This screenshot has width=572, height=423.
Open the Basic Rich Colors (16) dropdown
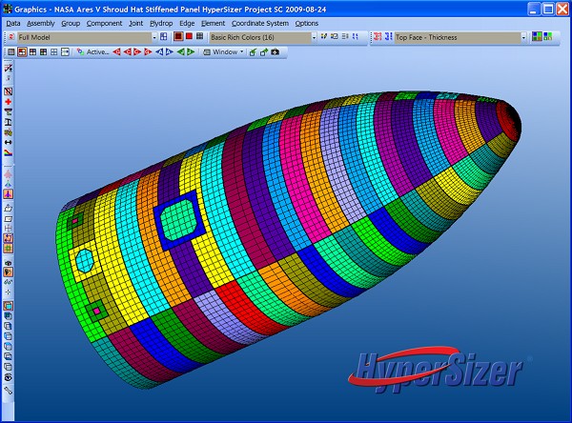pyautogui.click(x=314, y=37)
